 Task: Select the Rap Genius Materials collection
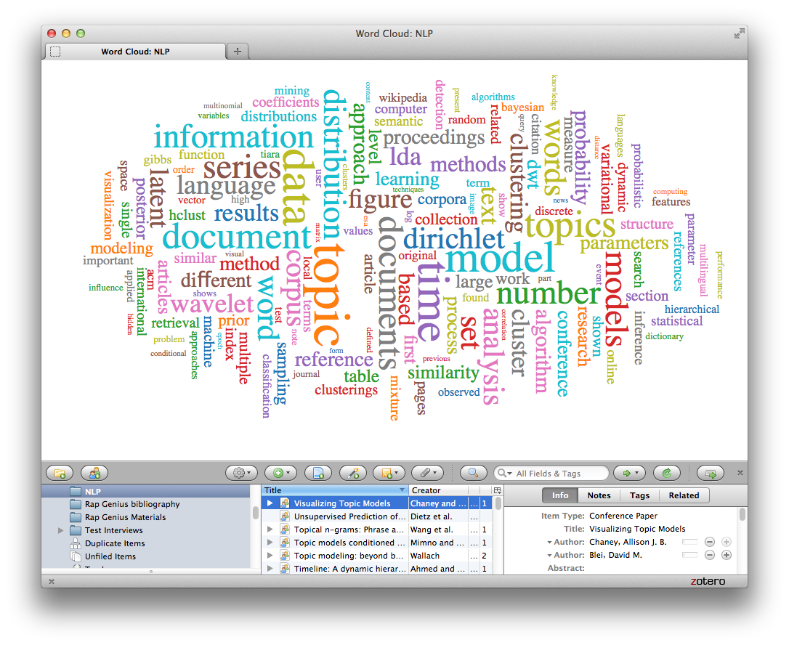click(x=146, y=517)
